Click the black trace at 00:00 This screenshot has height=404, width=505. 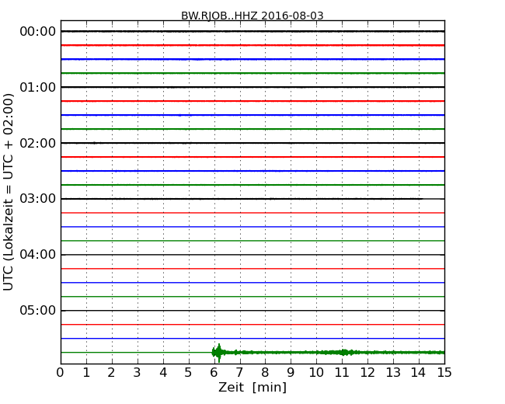pos(252,31)
